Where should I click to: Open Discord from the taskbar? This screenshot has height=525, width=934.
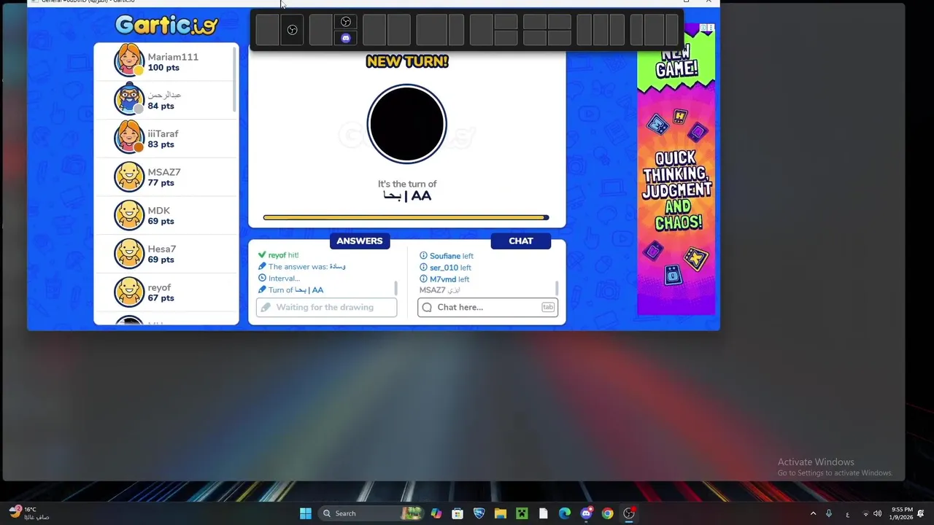(586, 513)
